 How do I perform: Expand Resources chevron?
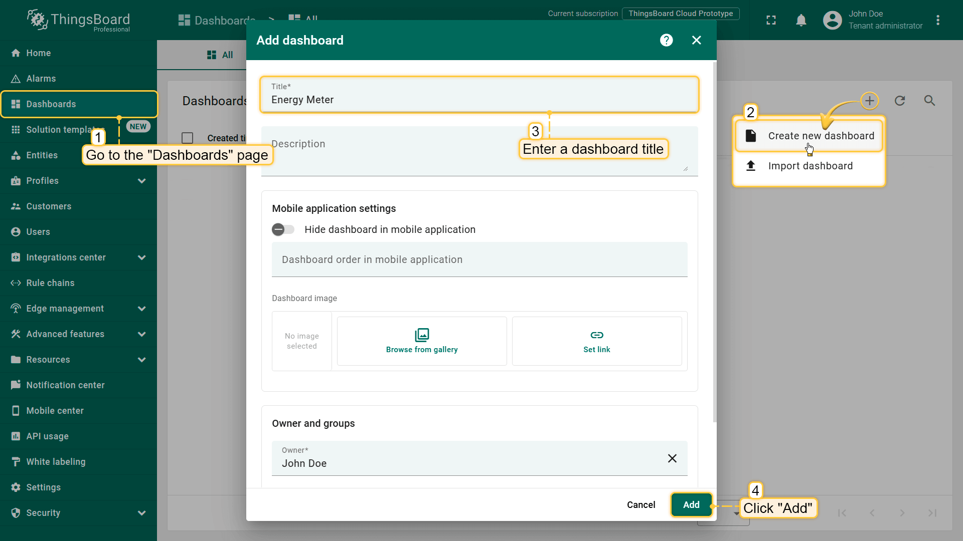tap(142, 360)
